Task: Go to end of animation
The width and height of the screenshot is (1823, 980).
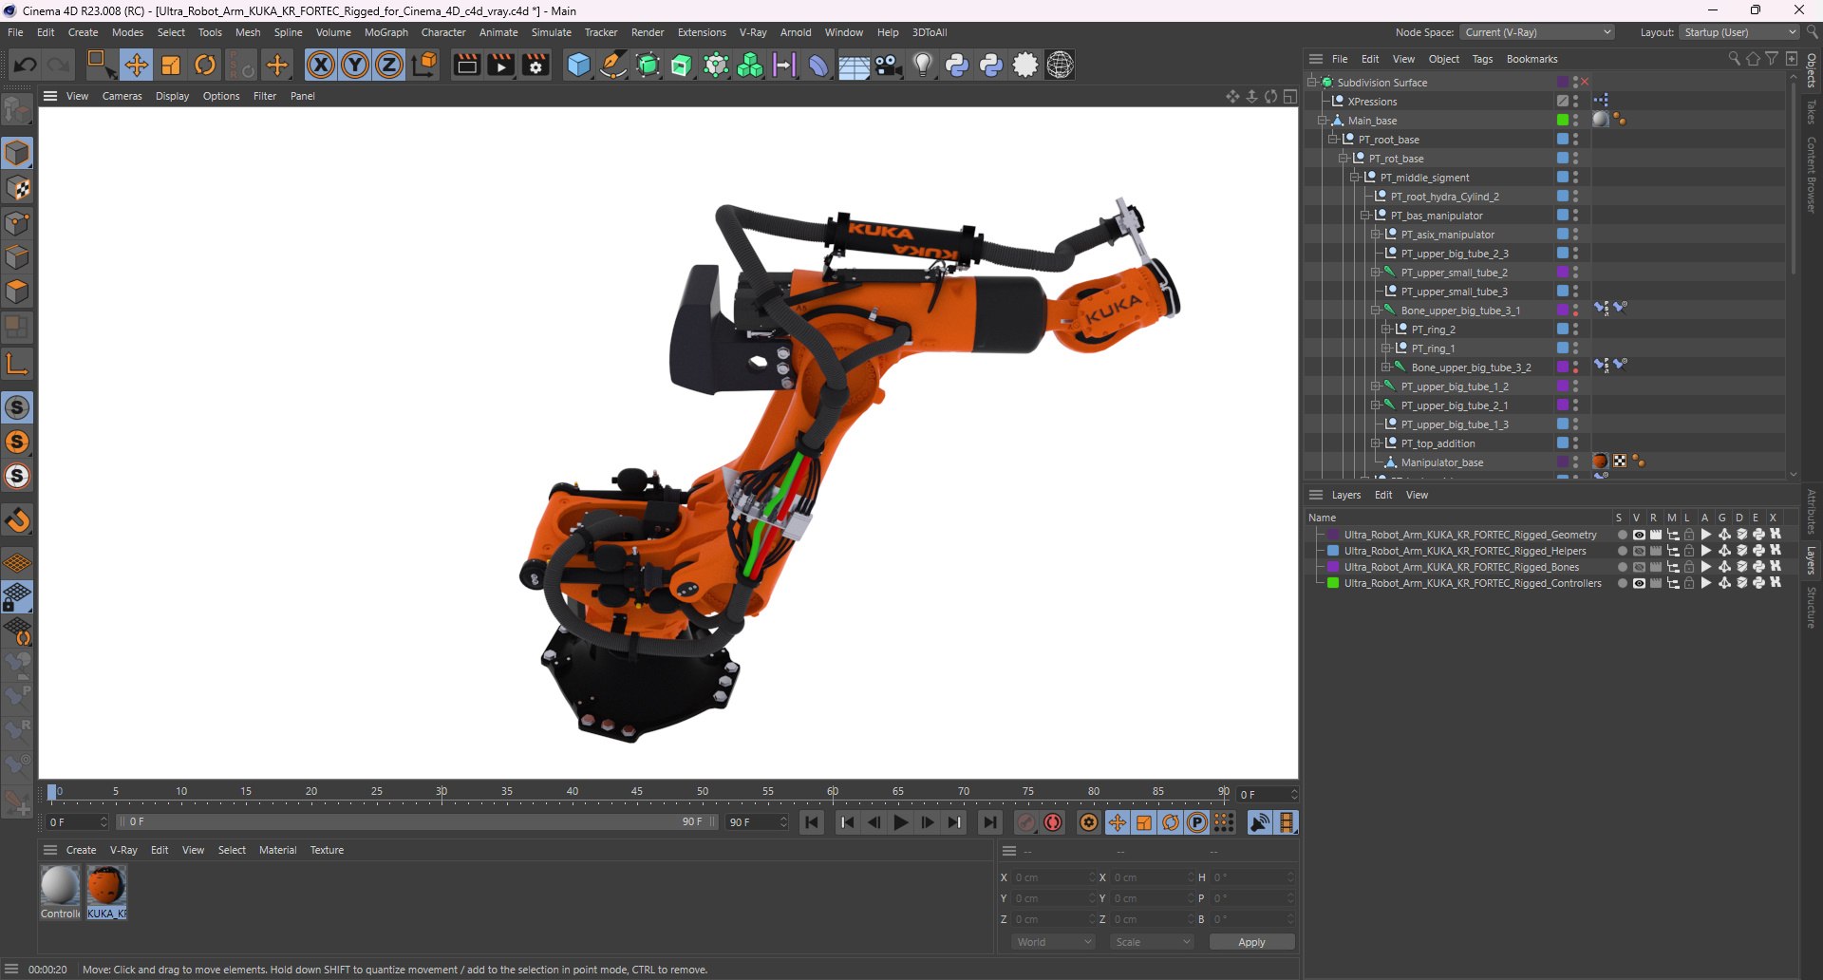Action: [990, 822]
